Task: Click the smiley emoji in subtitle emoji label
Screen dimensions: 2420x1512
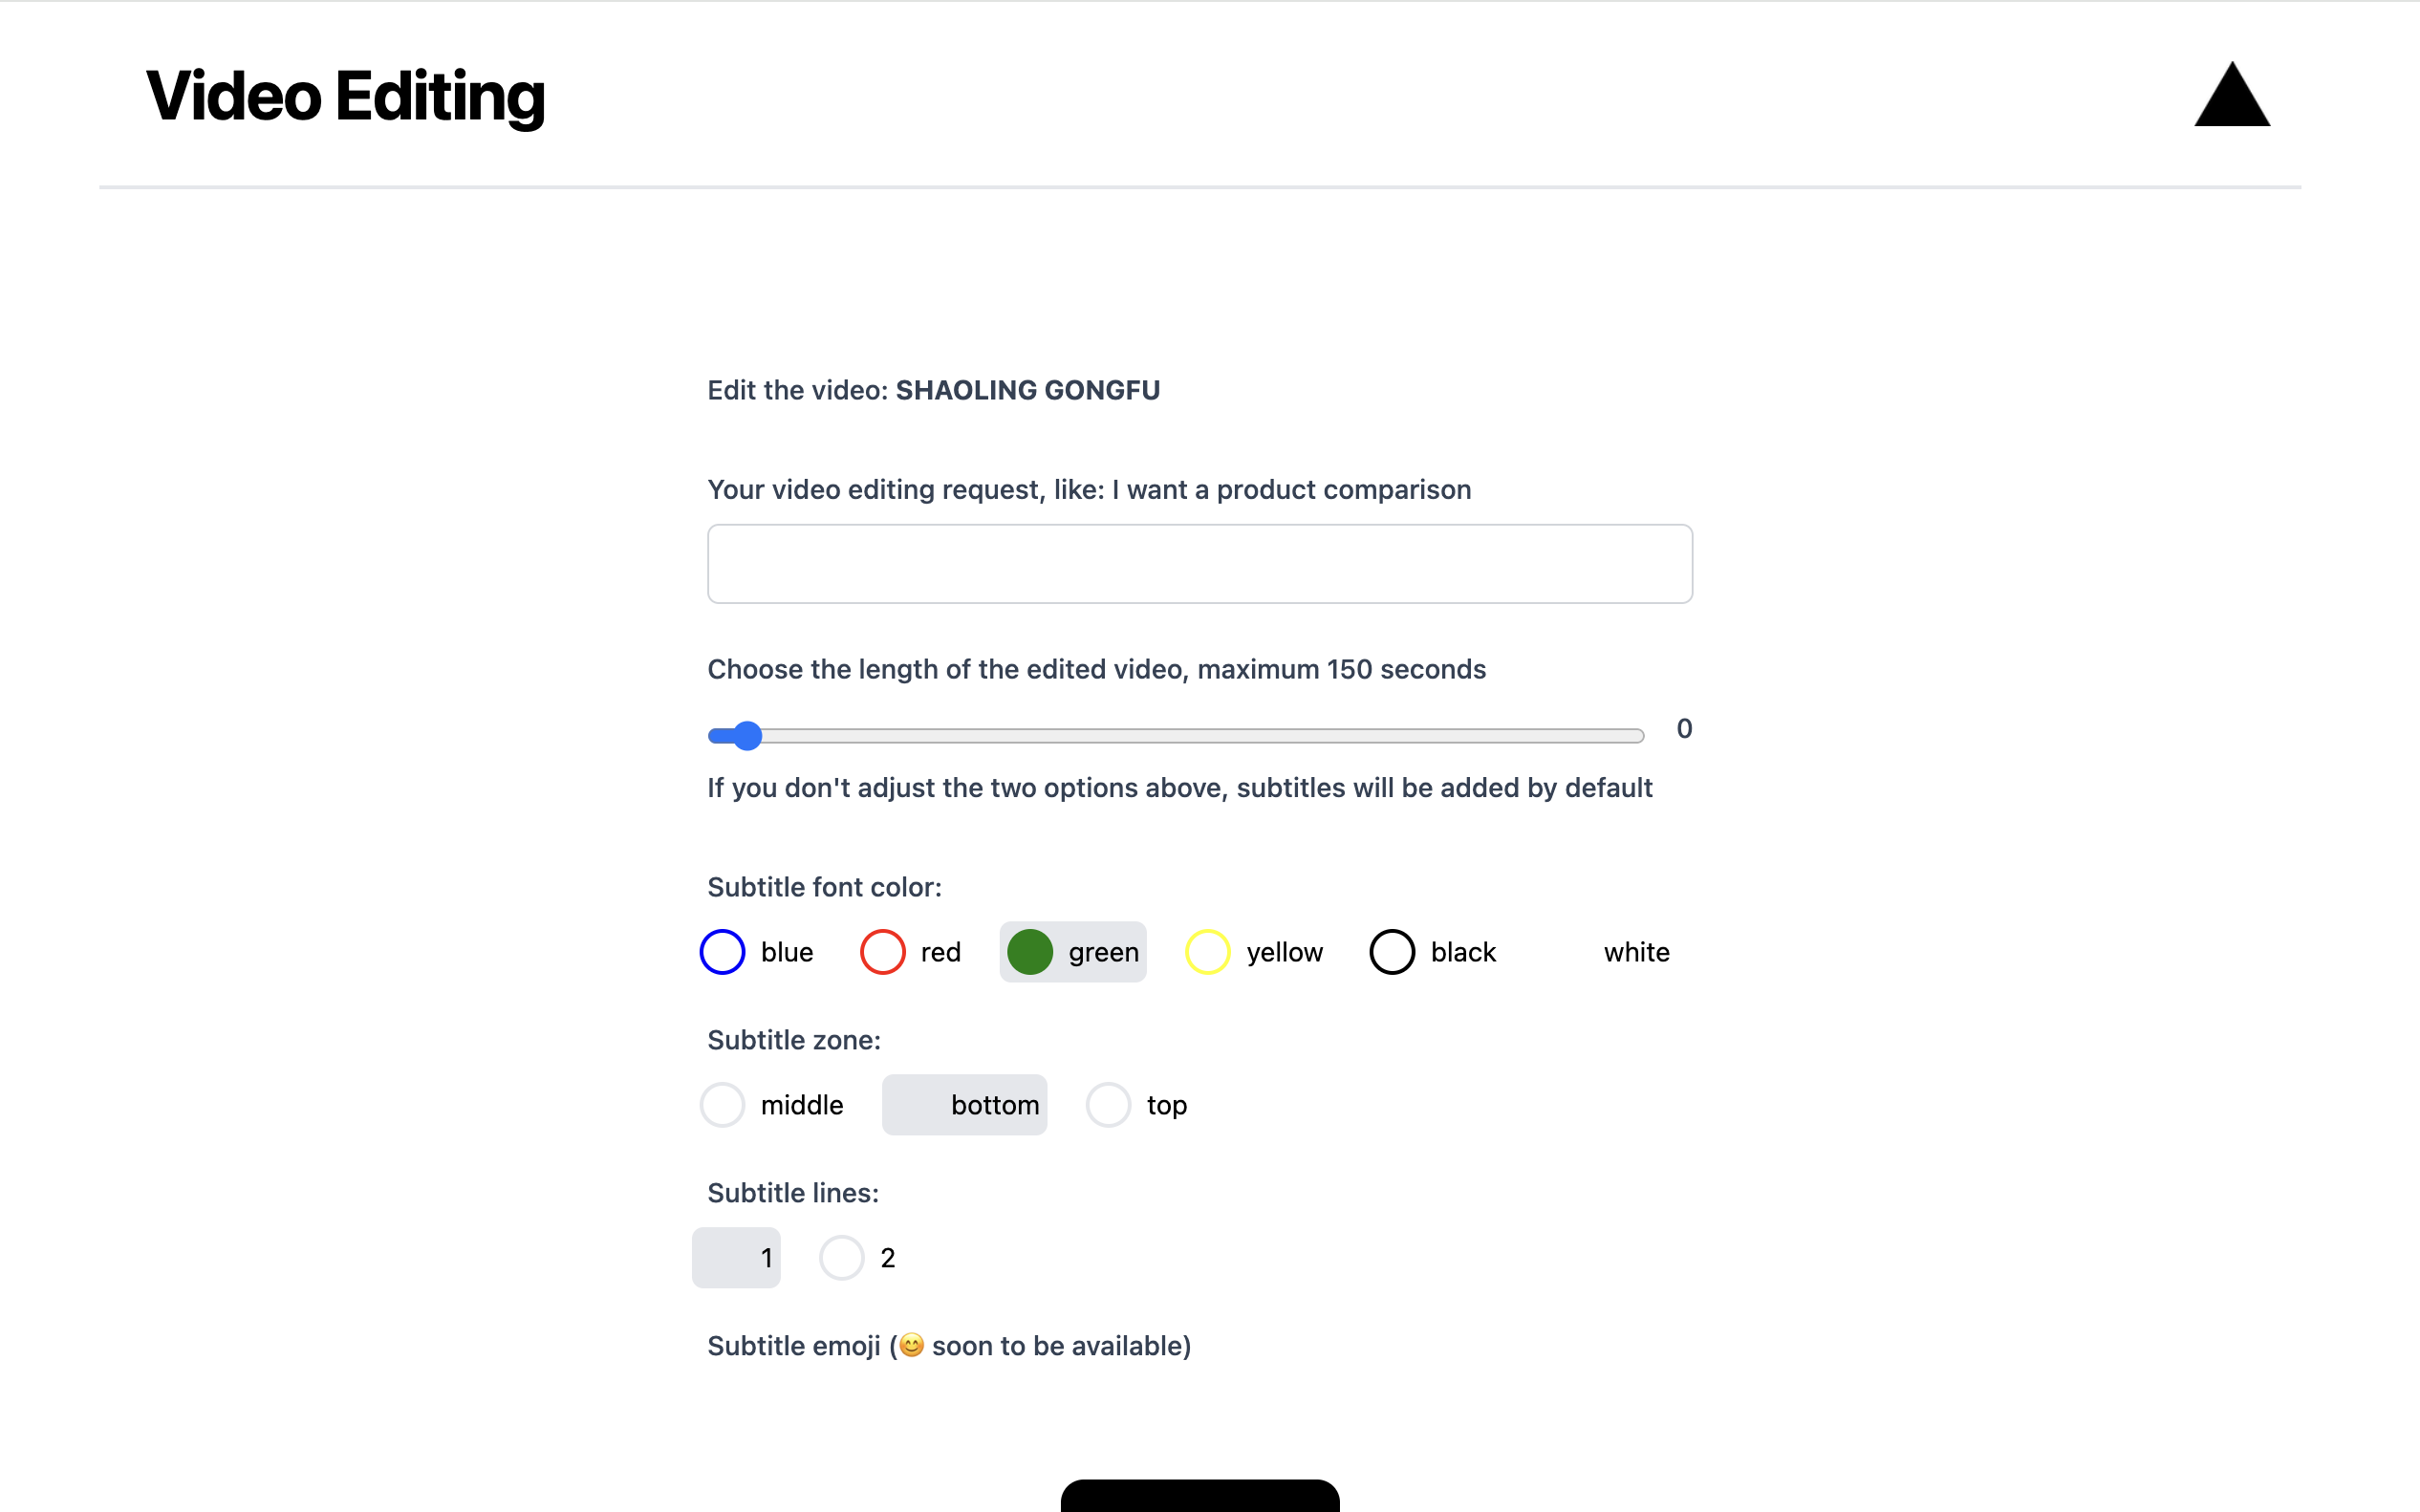Action: tap(911, 1345)
